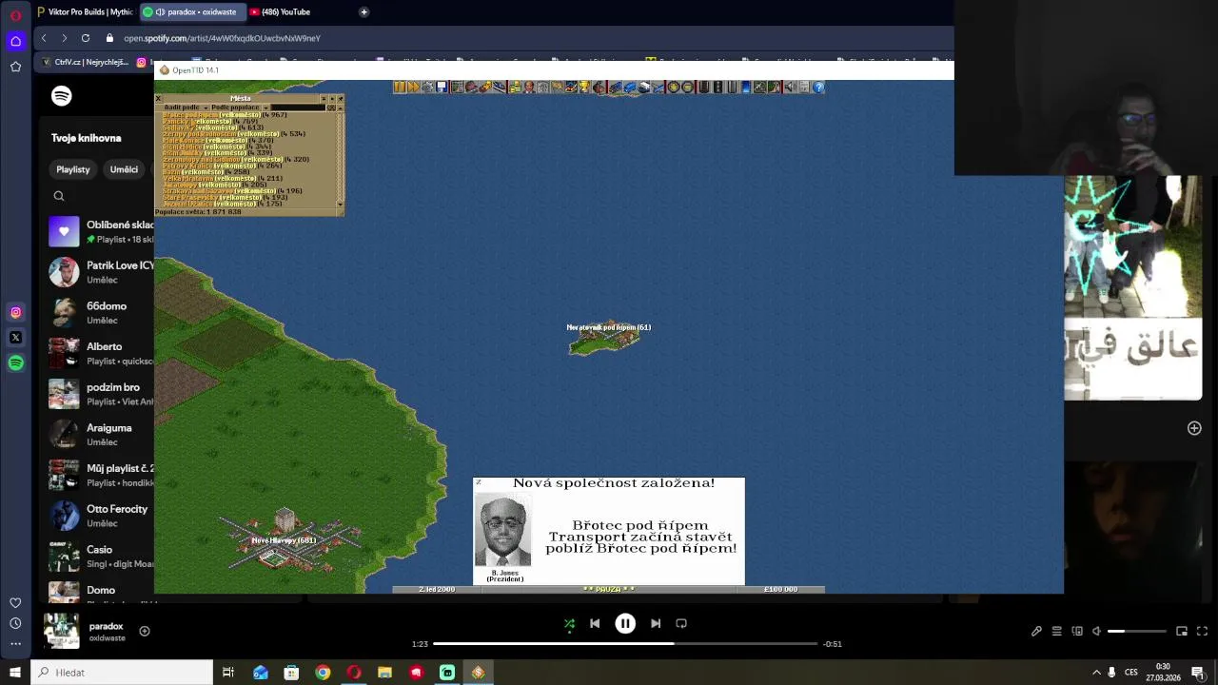Viewport: 1218px width, 685px height.
Task: Toggle sticky pin on Města window
Action: [340, 98]
